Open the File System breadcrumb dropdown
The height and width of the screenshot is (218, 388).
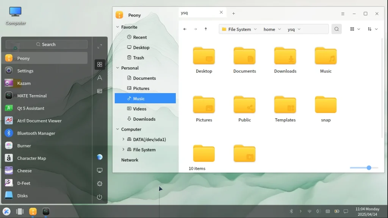(x=256, y=29)
